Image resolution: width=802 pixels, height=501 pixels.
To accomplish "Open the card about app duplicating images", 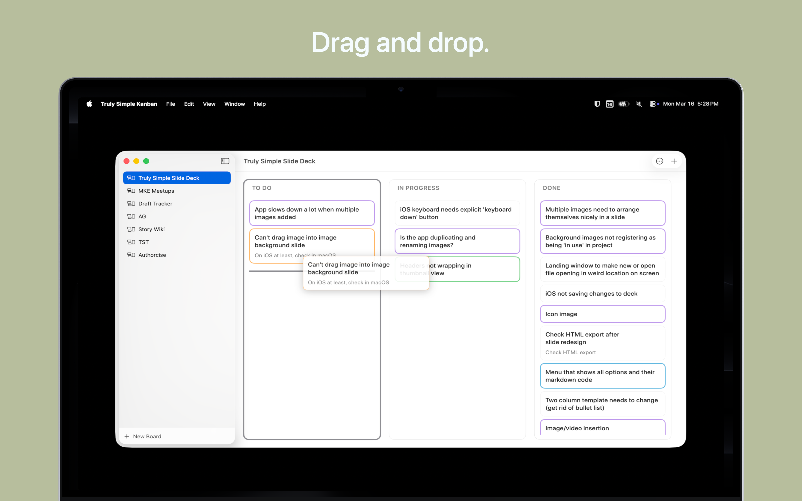I will 457,241.
